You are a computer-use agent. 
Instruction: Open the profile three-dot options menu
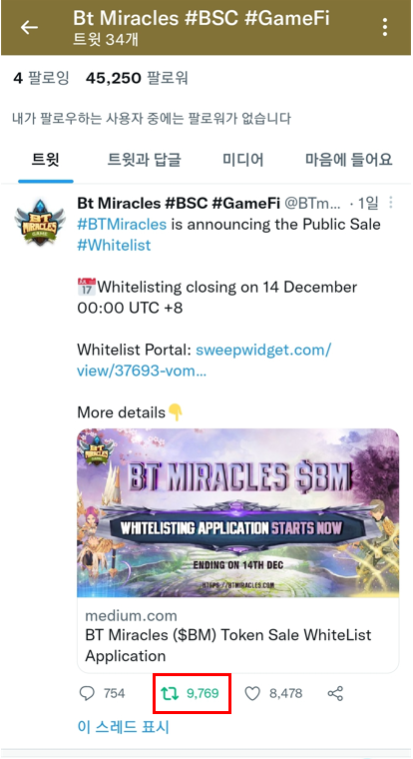point(385,28)
